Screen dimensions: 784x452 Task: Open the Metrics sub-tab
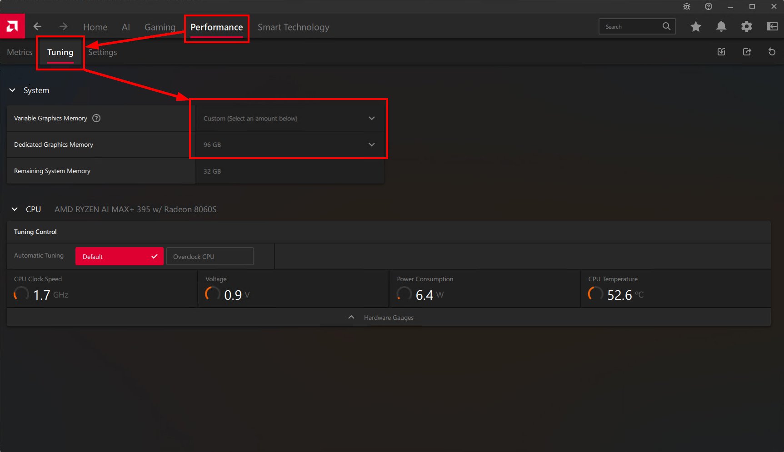click(x=20, y=52)
